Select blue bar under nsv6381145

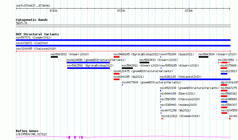(x=195, y=79)
